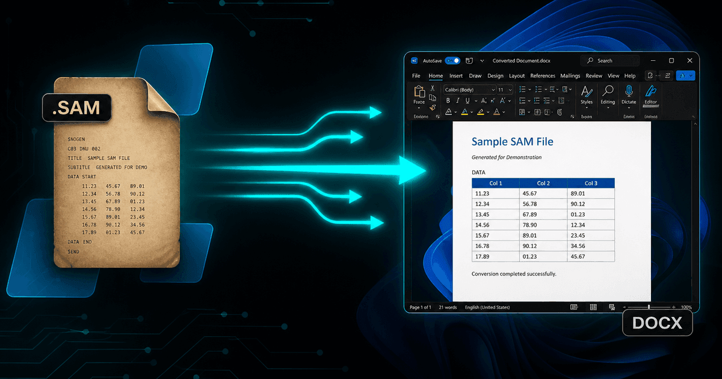The width and height of the screenshot is (722, 379).
Task: Click the text highlight color icon
Action: 480,112
